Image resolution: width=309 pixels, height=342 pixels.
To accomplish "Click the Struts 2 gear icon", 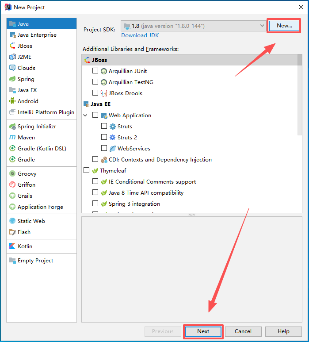I will [x=112, y=138].
